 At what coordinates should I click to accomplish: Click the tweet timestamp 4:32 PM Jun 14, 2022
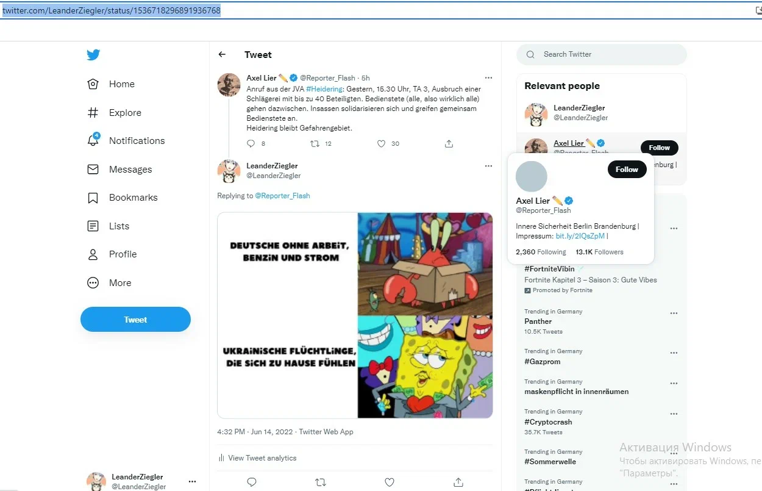[255, 432]
